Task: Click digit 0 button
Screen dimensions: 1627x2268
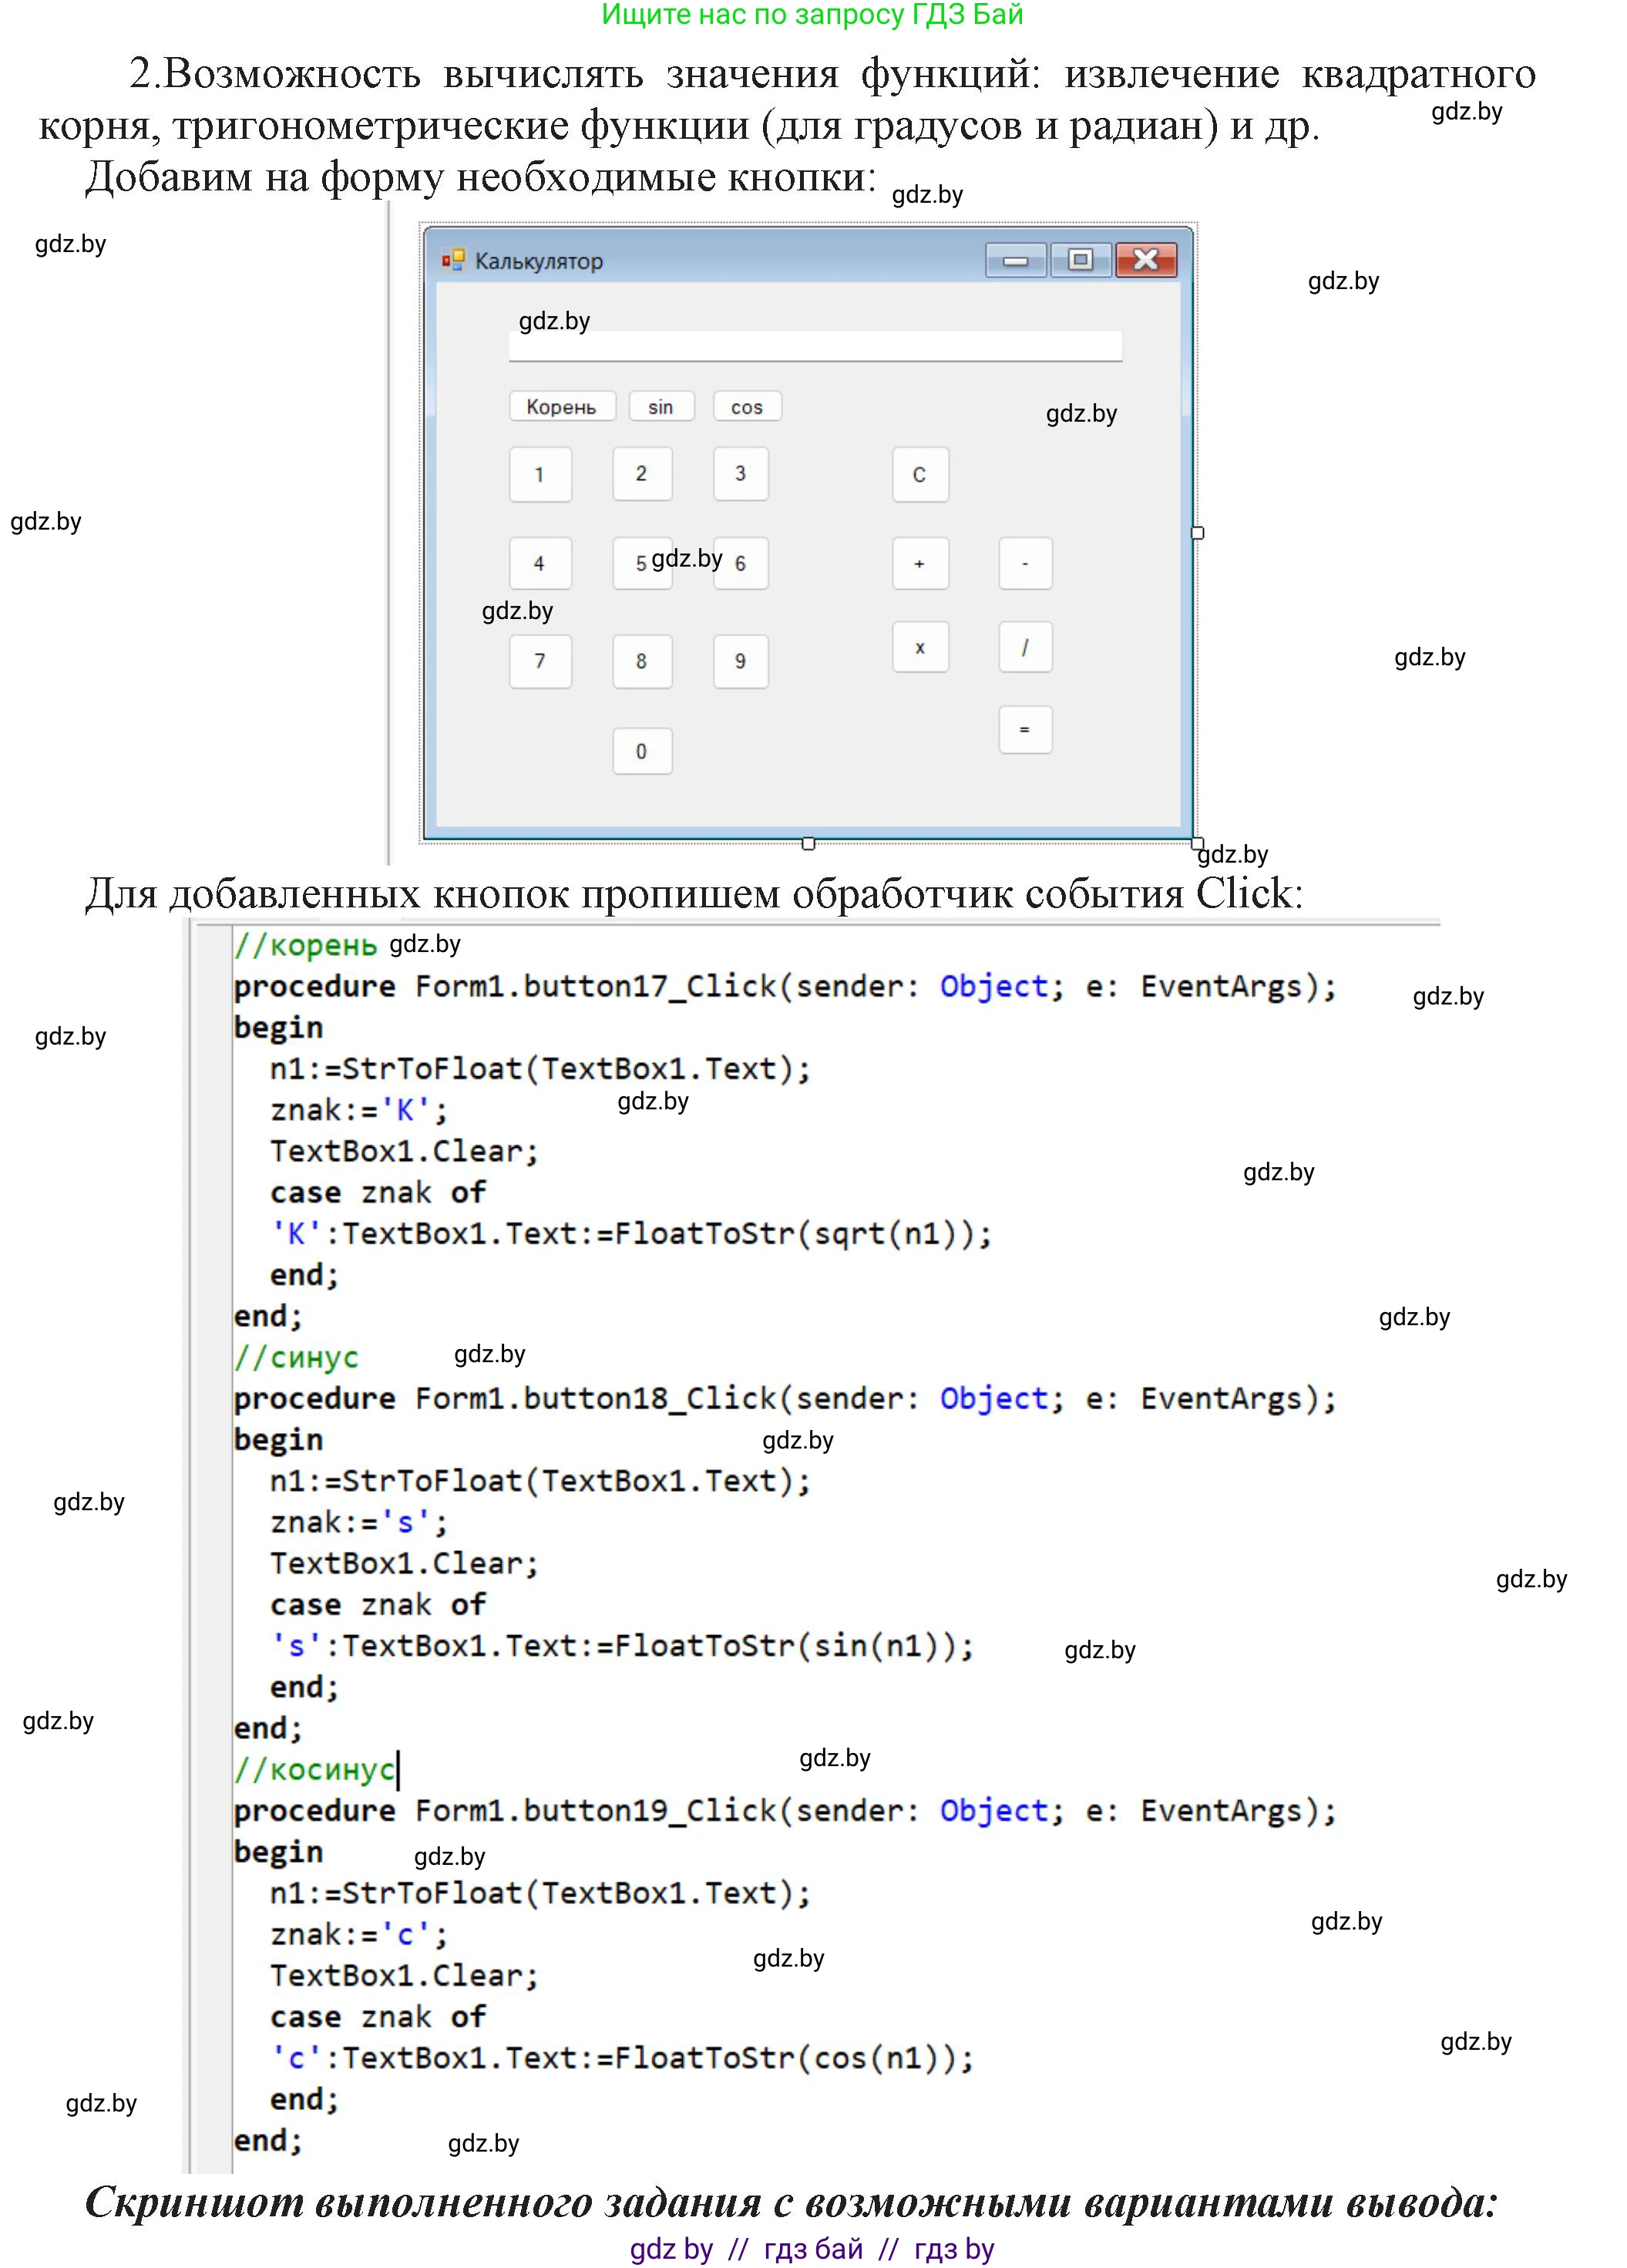Action: (x=642, y=751)
